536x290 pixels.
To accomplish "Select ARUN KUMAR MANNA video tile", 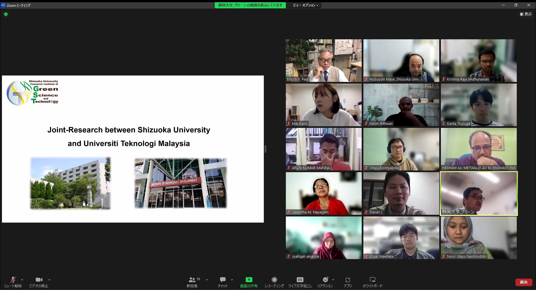I will (323, 149).
